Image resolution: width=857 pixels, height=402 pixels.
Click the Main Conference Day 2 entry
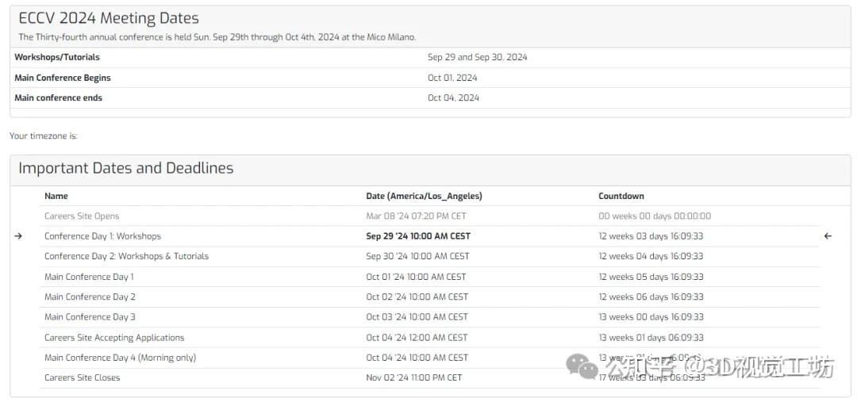(x=90, y=297)
